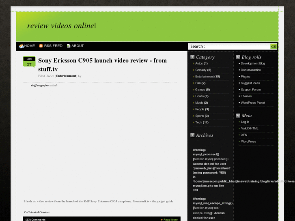The image size is (295, 221).
Task: Click the orange RSS feed icon
Action: tap(41, 46)
